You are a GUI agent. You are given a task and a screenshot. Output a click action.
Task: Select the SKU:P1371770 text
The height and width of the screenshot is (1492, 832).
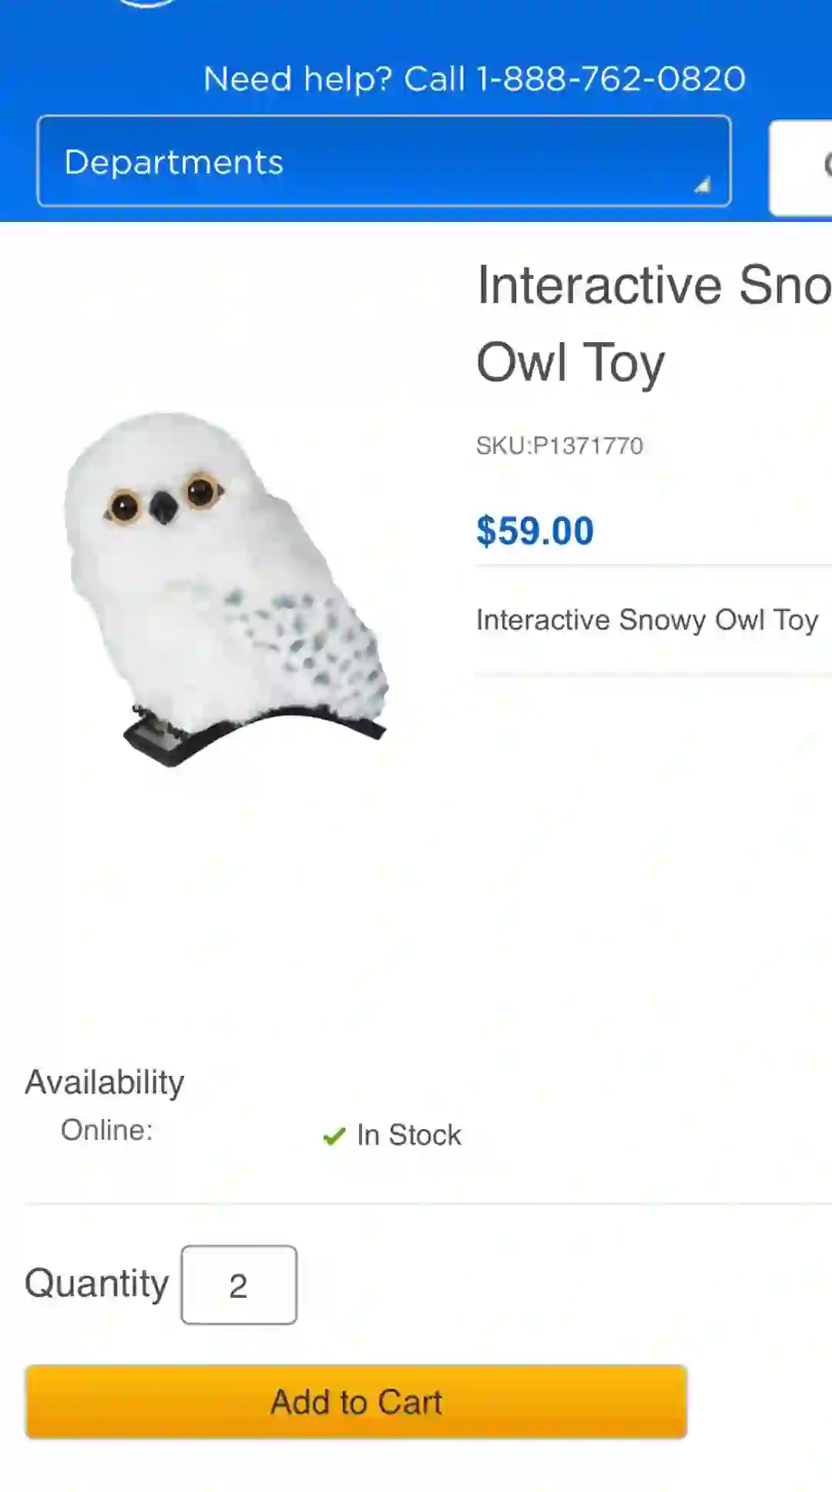(x=559, y=445)
